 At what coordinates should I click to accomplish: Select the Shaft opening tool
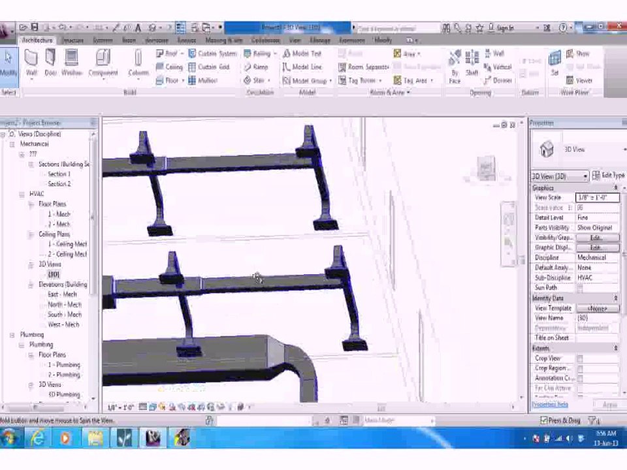coord(472,63)
